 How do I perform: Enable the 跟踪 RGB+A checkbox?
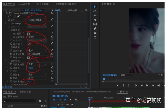pyautogui.click(x=28, y=57)
